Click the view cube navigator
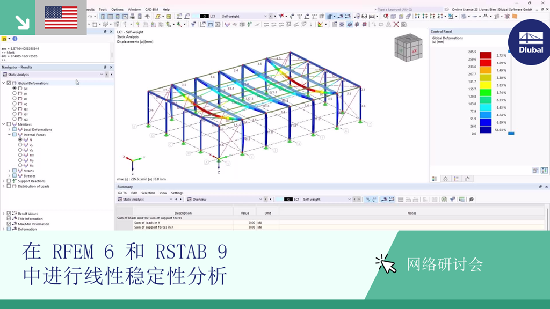This screenshot has height=309, width=550. (408, 48)
